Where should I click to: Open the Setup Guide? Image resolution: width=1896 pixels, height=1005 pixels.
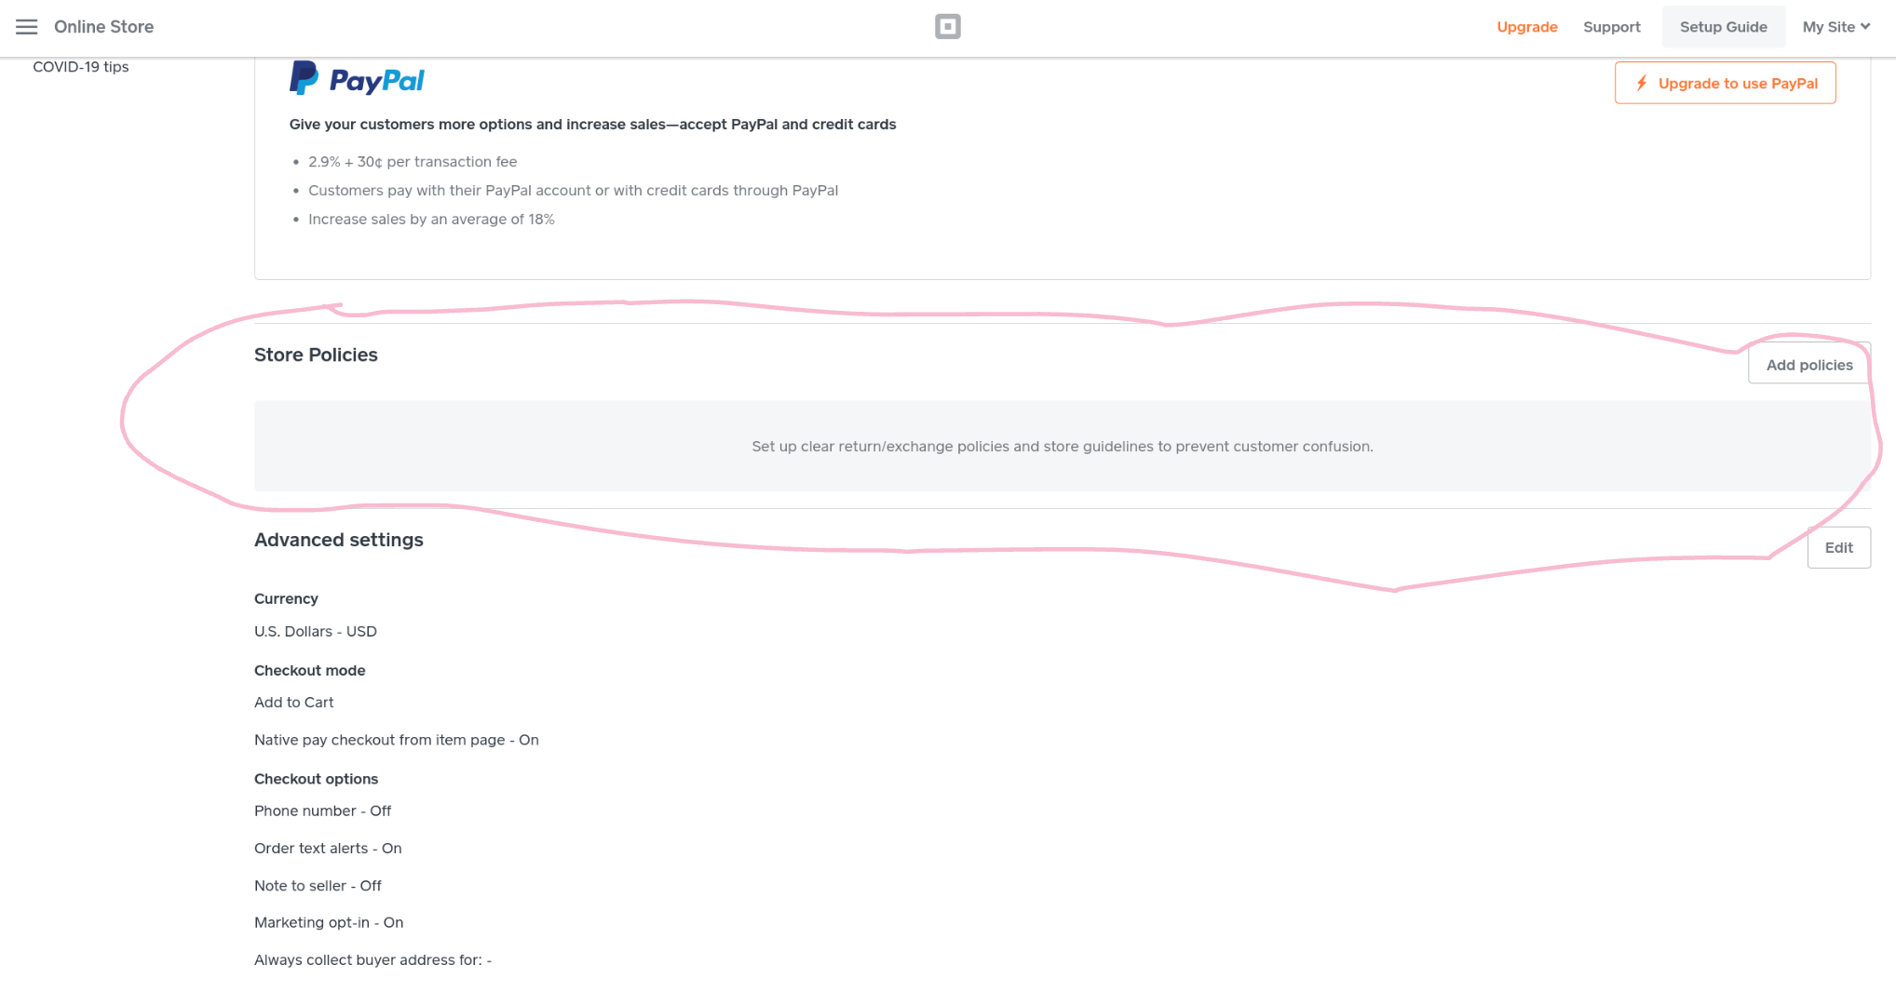1723,27
